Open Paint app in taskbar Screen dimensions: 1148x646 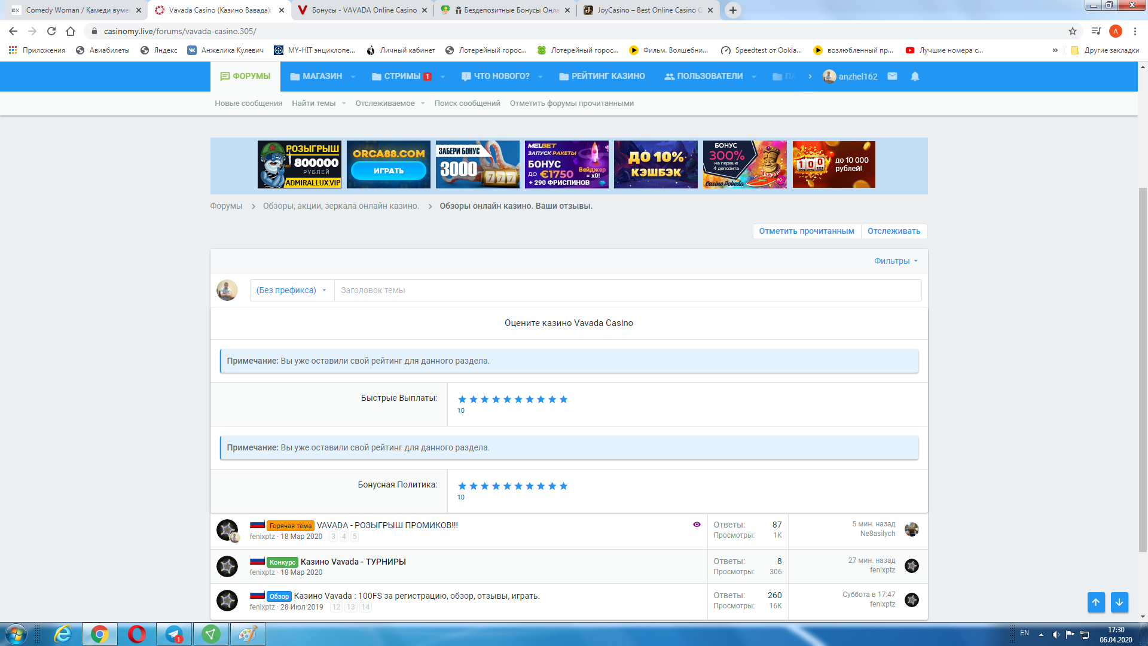click(248, 634)
